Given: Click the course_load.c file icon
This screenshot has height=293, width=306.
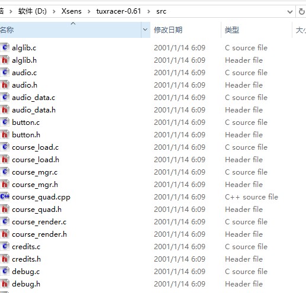Looking at the screenshot, I should [5, 147].
